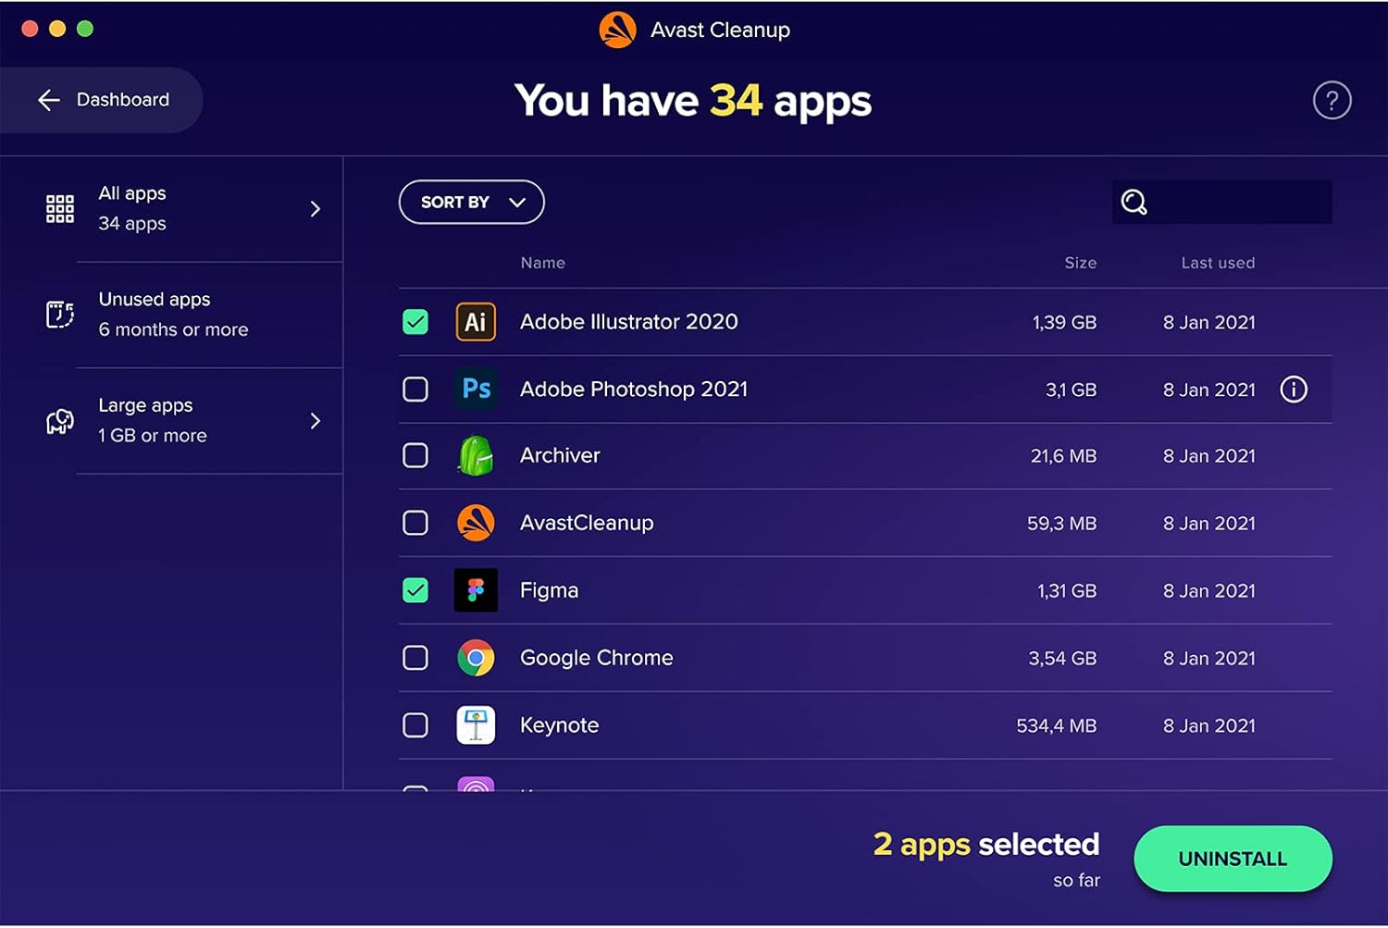The image size is (1388, 928).
Task: Click the Unused apps calendar icon
Action: click(x=60, y=315)
